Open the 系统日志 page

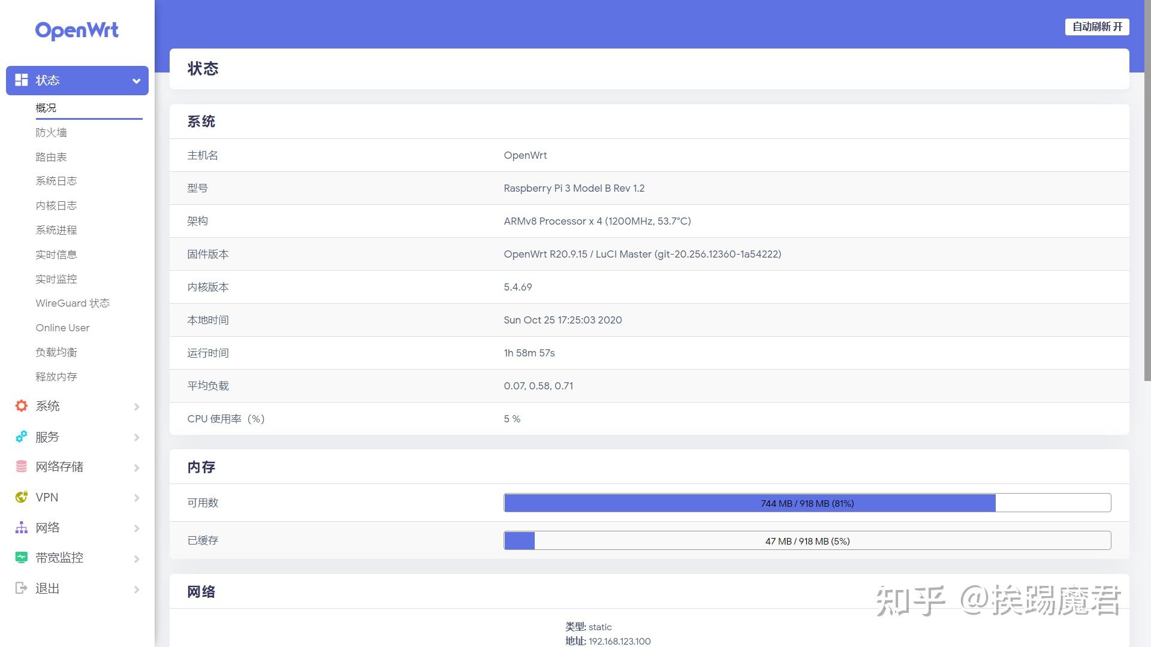(x=56, y=181)
